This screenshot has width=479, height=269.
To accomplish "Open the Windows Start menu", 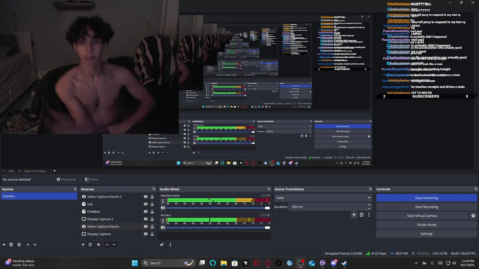I will click(x=135, y=263).
